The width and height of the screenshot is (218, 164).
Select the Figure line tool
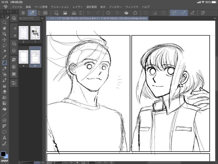4,115
